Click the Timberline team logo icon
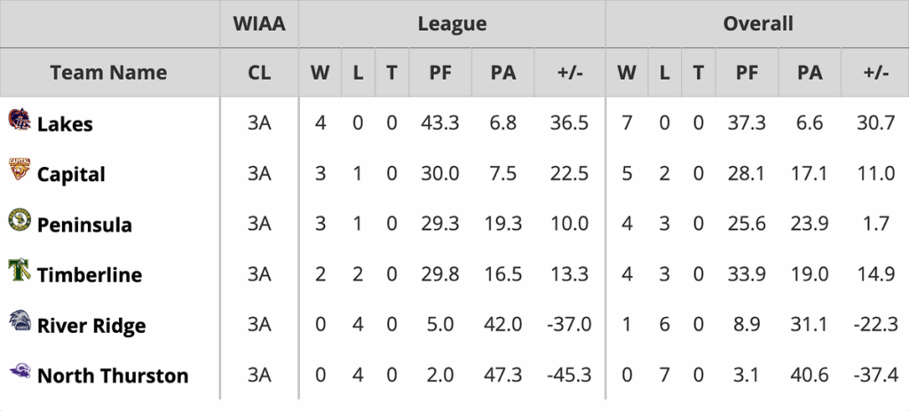This screenshot has height=411, width=909. [x=20, y=270]
